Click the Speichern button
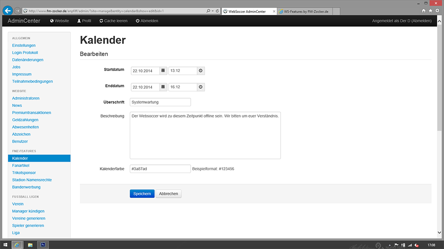 point(142,194)
